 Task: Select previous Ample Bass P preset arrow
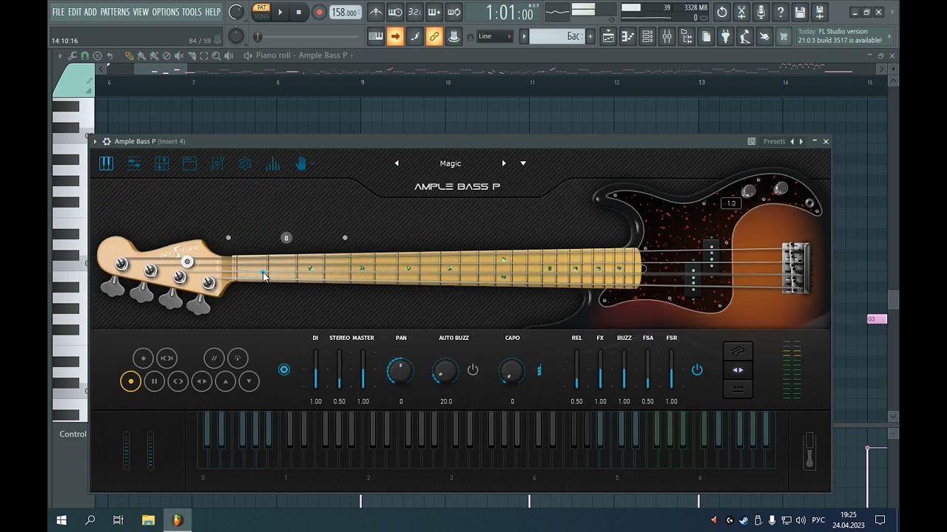pos(397,163)
